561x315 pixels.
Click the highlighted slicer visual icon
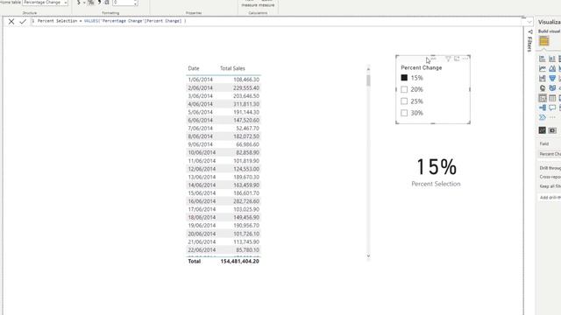point(543,98)
